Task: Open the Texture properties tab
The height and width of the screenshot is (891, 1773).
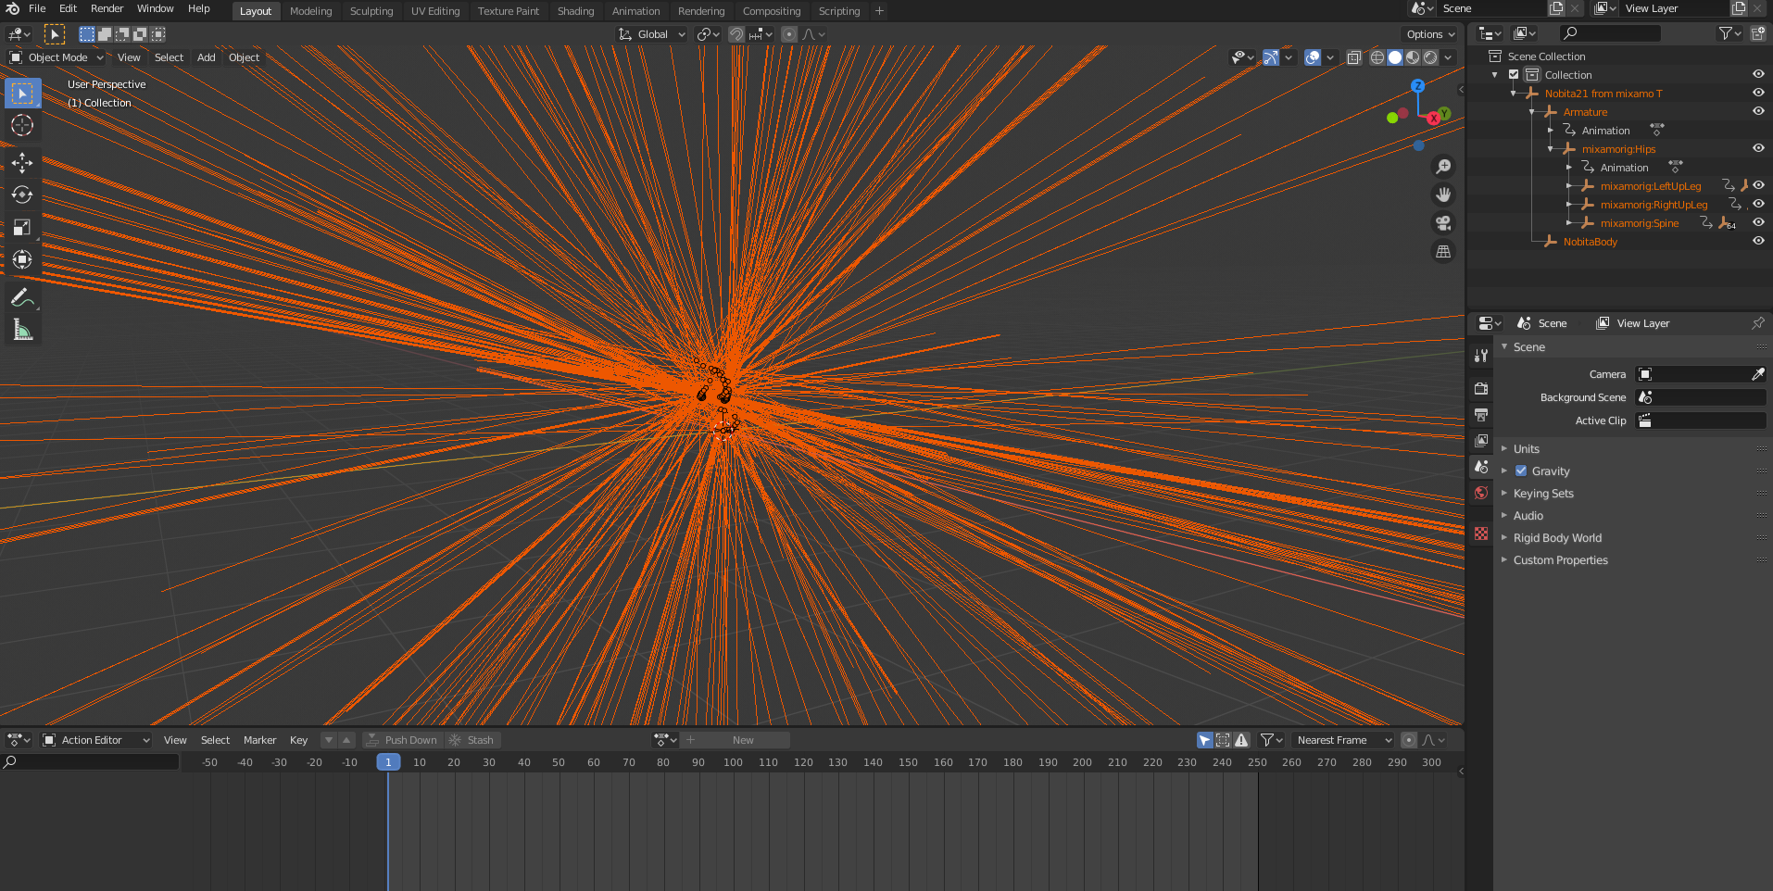Action: [1481, 533]
